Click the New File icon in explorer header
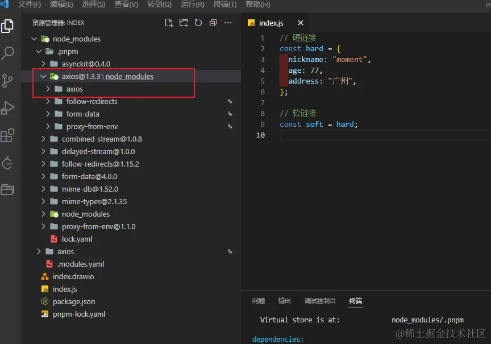 click(x=169, y=23)
